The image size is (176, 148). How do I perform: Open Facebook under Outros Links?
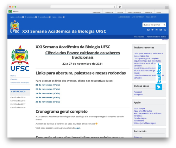pyautogui.click(x=138, y=92)
